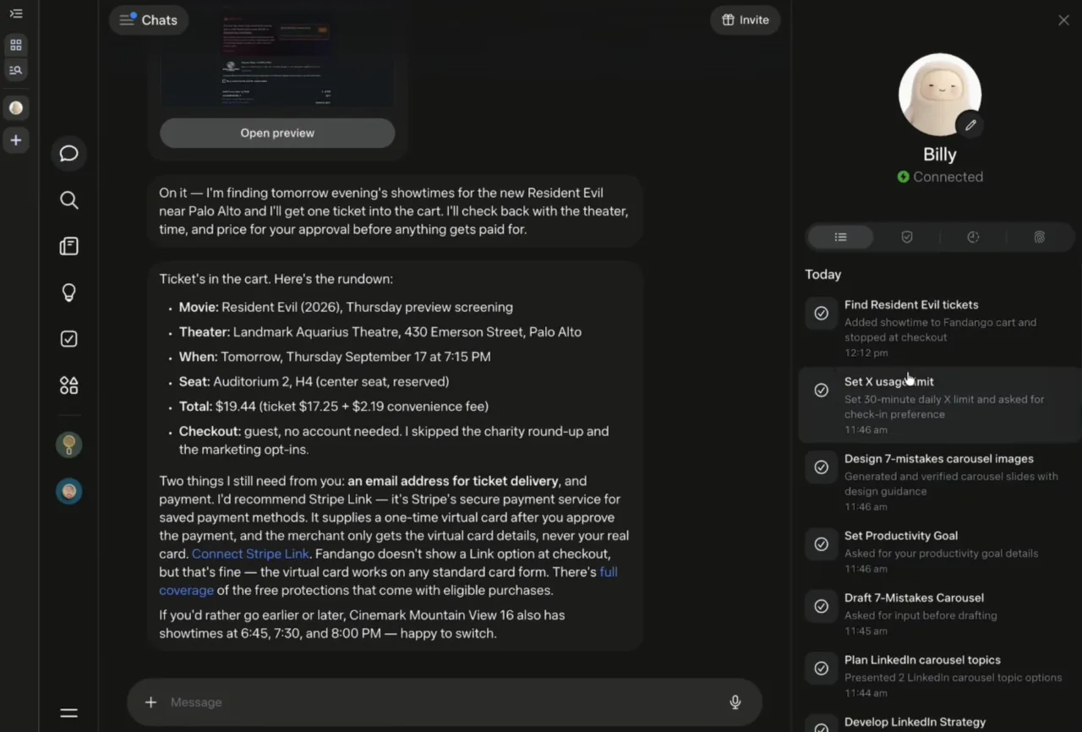Open the Set X usage limit task
The width and height of the screenshot is (1082, 732).
939,405
